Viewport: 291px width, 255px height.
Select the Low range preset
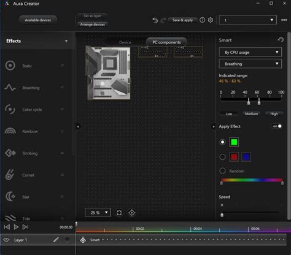[x=229, y=114]
